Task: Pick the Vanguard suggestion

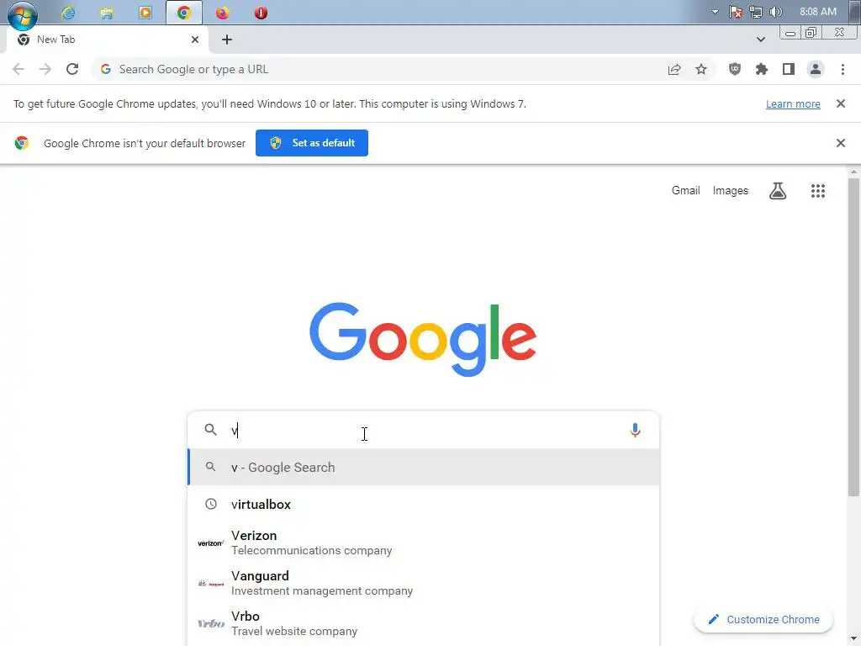Action: (423, 583)
